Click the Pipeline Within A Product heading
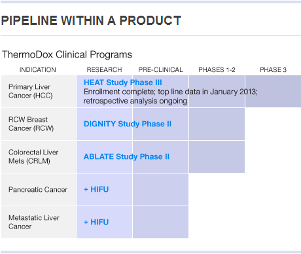Image resolution: width=301 pixels, height=254 pixels. (91, 20)
